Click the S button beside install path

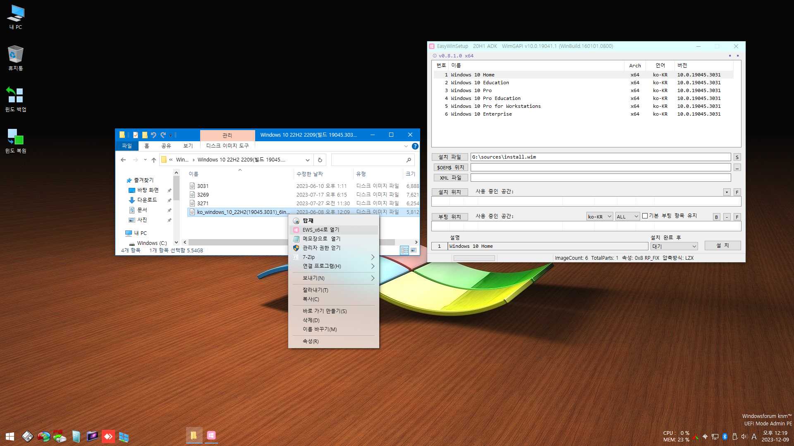(737, 157)
